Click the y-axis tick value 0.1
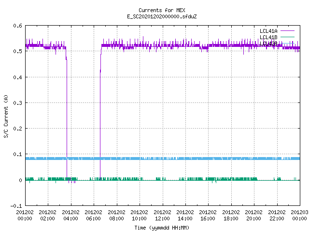This screenshot has height=232, width=309. [x=18, y=154]
